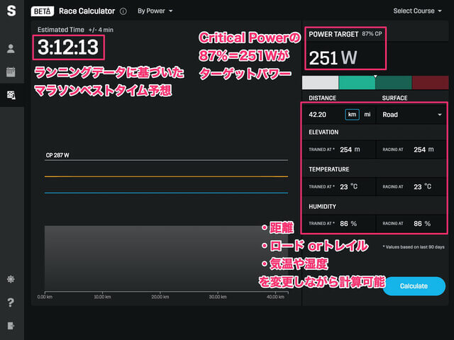Click the white power zone segment
This screenshot has height=340, width=454.
320,83
